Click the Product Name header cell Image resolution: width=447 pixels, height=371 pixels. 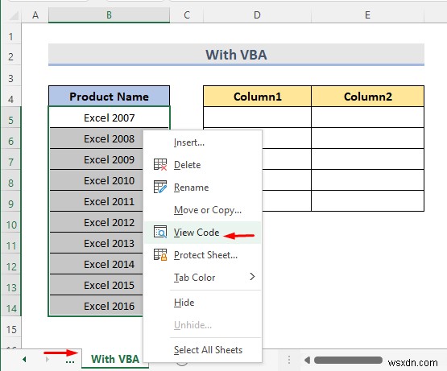(x=109, y=97)
